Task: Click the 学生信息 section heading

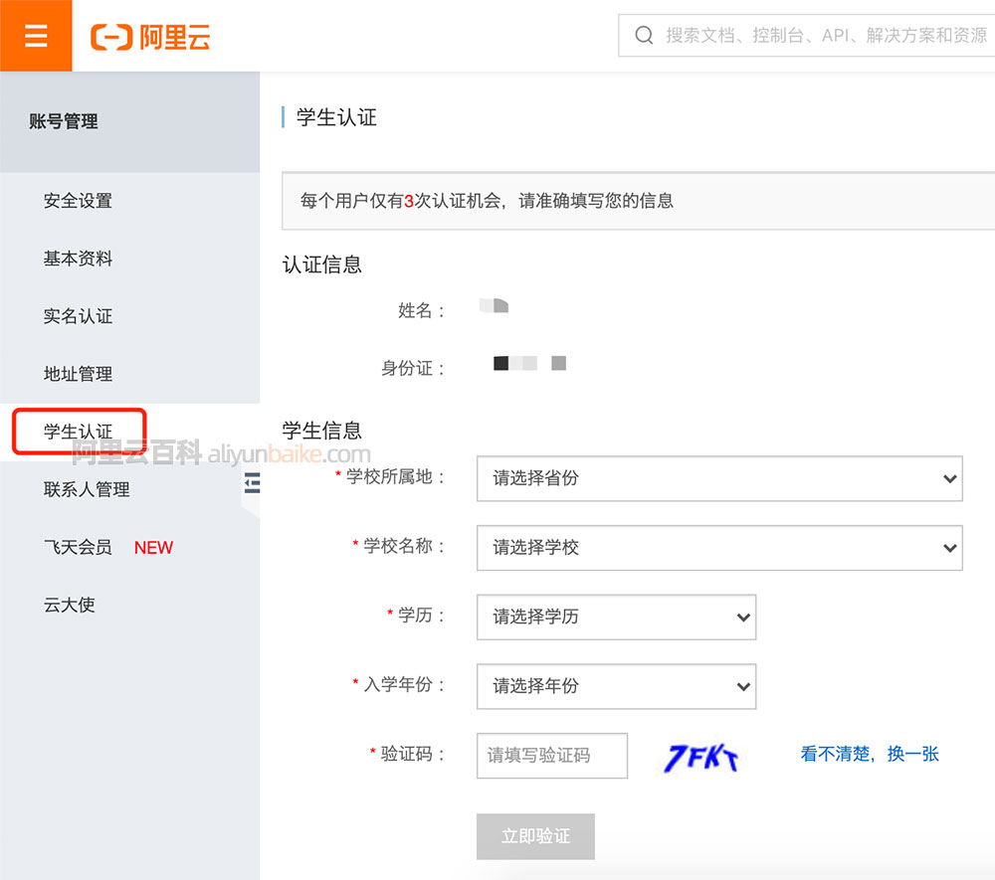Action: pyautogui.click(x=321, y=431)
